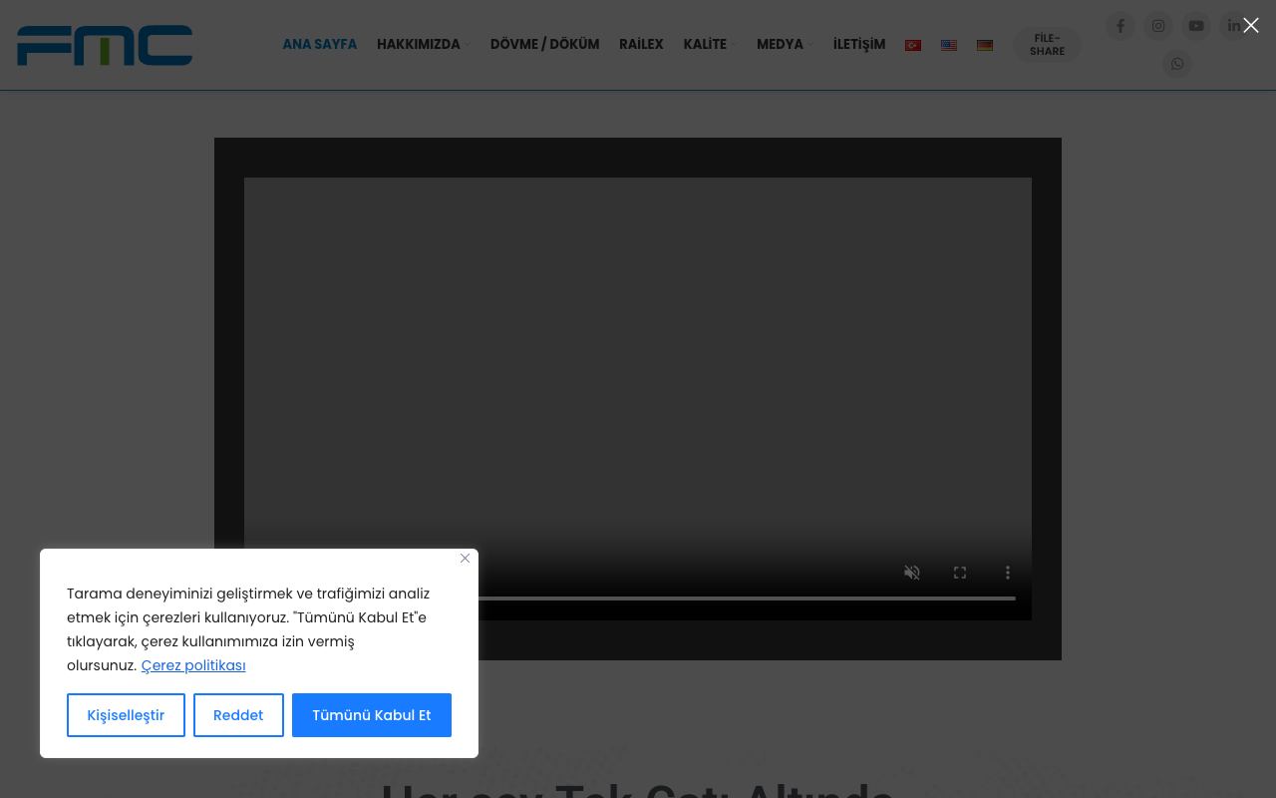The image size is (1276, 798).
Task: Open the LinkedIn social icon
Action: pos(1234,26)
